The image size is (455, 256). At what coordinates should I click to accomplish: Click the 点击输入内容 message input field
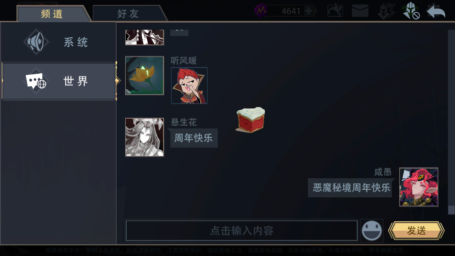(241, 231)
